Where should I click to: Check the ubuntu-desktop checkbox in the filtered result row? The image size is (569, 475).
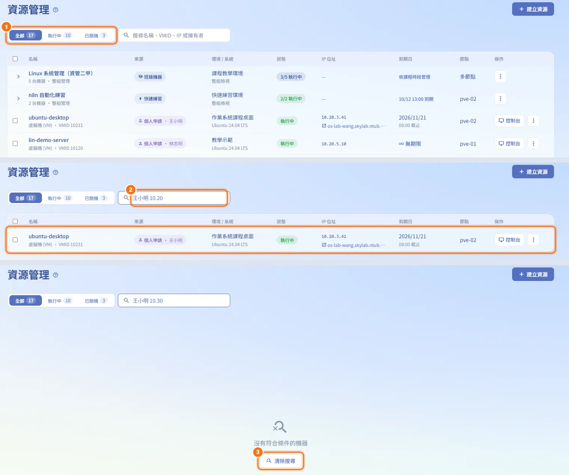tap(15, 240)
